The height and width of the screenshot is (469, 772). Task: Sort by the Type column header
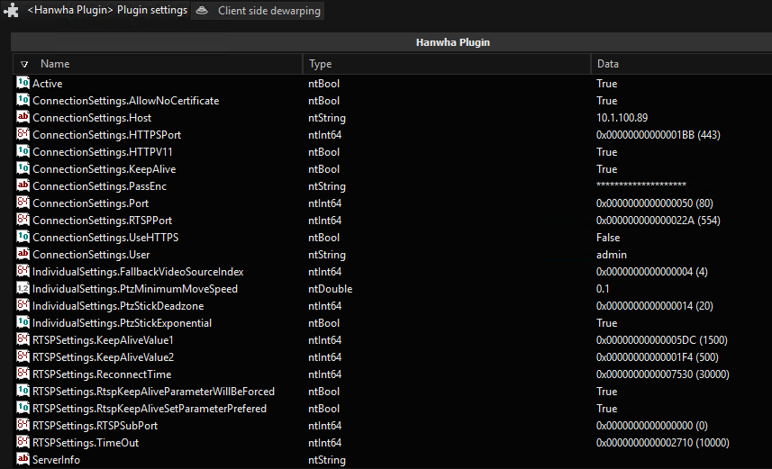(x=321, y=64)
